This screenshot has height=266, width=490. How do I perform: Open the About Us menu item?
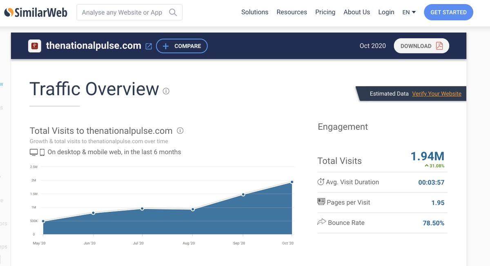click(356, 12)
